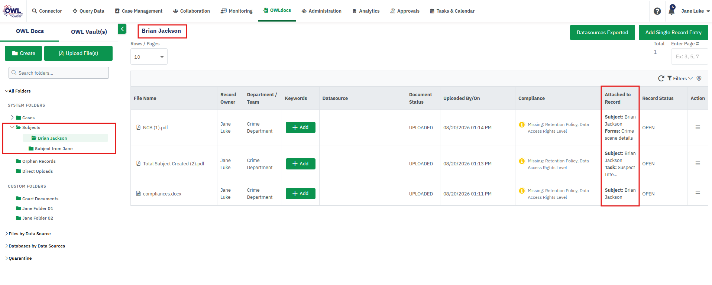712x285 pixels.
Task: Expand the Cases folder chevron
Action: [12, 117]
